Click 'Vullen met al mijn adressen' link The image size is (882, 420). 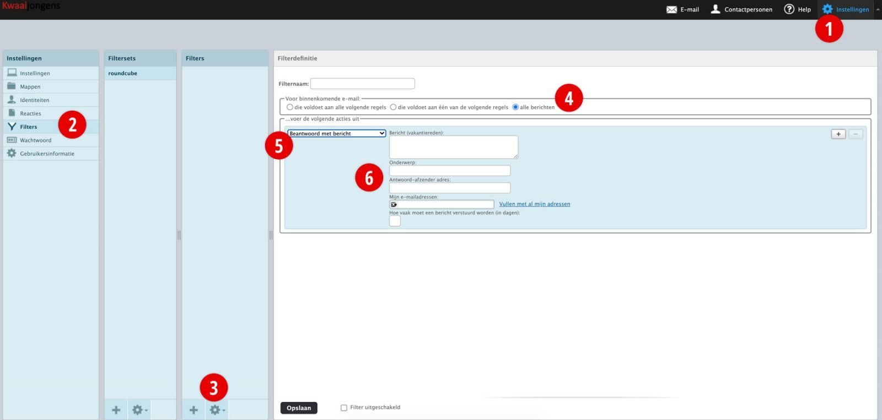tap(534, 204)
